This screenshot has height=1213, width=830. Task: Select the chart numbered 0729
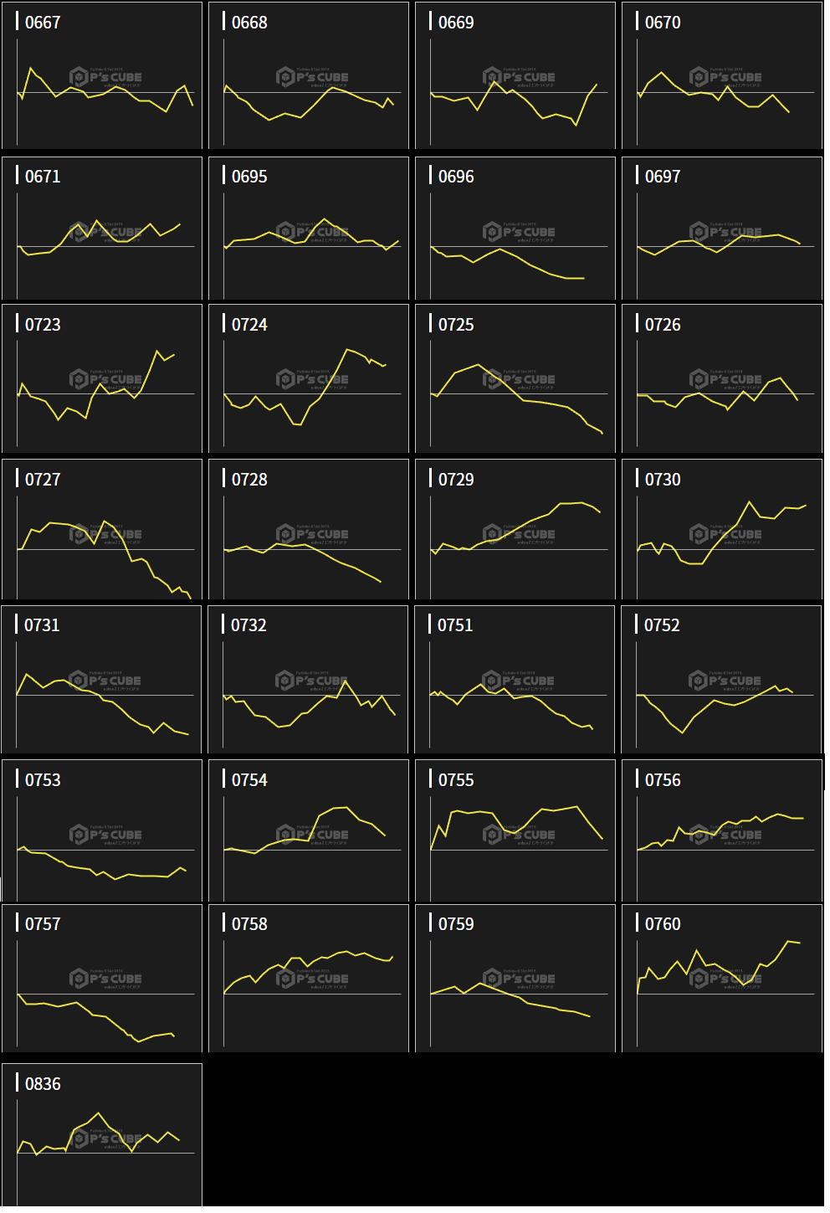pyautogui.click(x=515, y=529)
